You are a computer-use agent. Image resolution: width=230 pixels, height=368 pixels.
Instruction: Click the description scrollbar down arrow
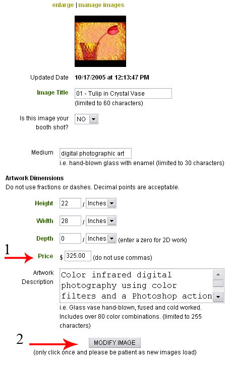coord(218,297)
